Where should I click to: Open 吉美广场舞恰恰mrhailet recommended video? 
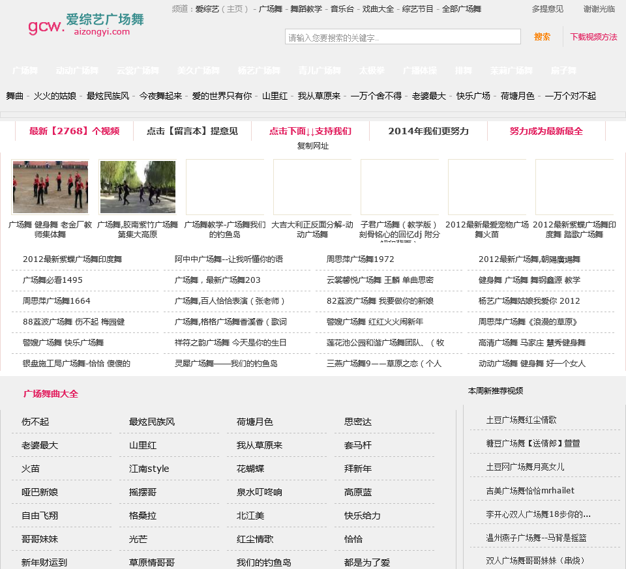tap(530, 491)
